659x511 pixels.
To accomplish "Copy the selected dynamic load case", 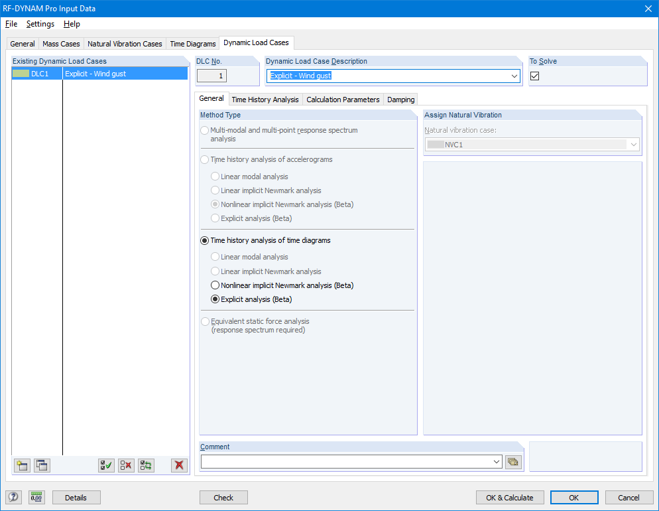I will pos(42,465).
